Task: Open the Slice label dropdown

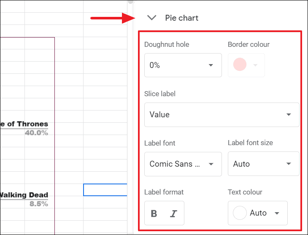Action: click(222, 115)
